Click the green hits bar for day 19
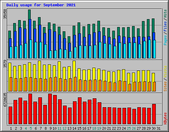The height and width of the screenshot is (132, 169). click(x=99, y=26)
